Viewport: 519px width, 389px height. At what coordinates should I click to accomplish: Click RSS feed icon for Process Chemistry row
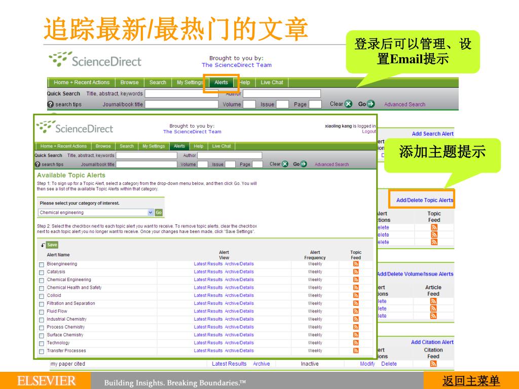coord(356,327)
